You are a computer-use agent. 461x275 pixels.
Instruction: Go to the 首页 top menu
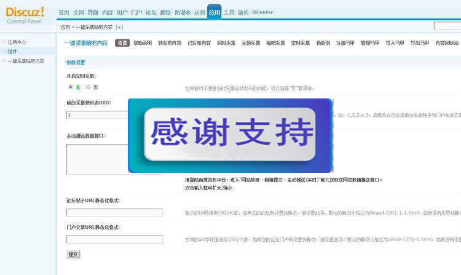(64, 12)
